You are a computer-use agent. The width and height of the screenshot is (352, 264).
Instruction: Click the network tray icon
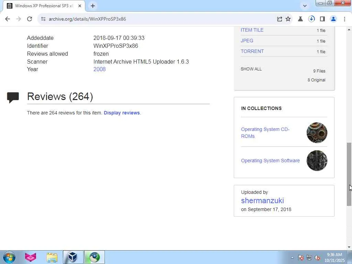(309, 257)
